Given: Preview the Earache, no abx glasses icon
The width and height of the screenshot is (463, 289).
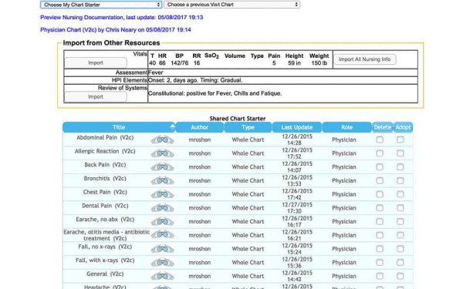Looking at the screenshot, I should coord(162,221).
